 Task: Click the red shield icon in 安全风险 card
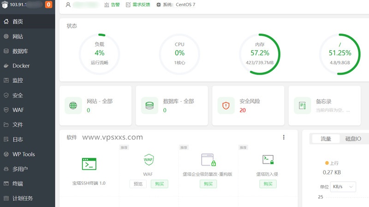pos(226,106)
